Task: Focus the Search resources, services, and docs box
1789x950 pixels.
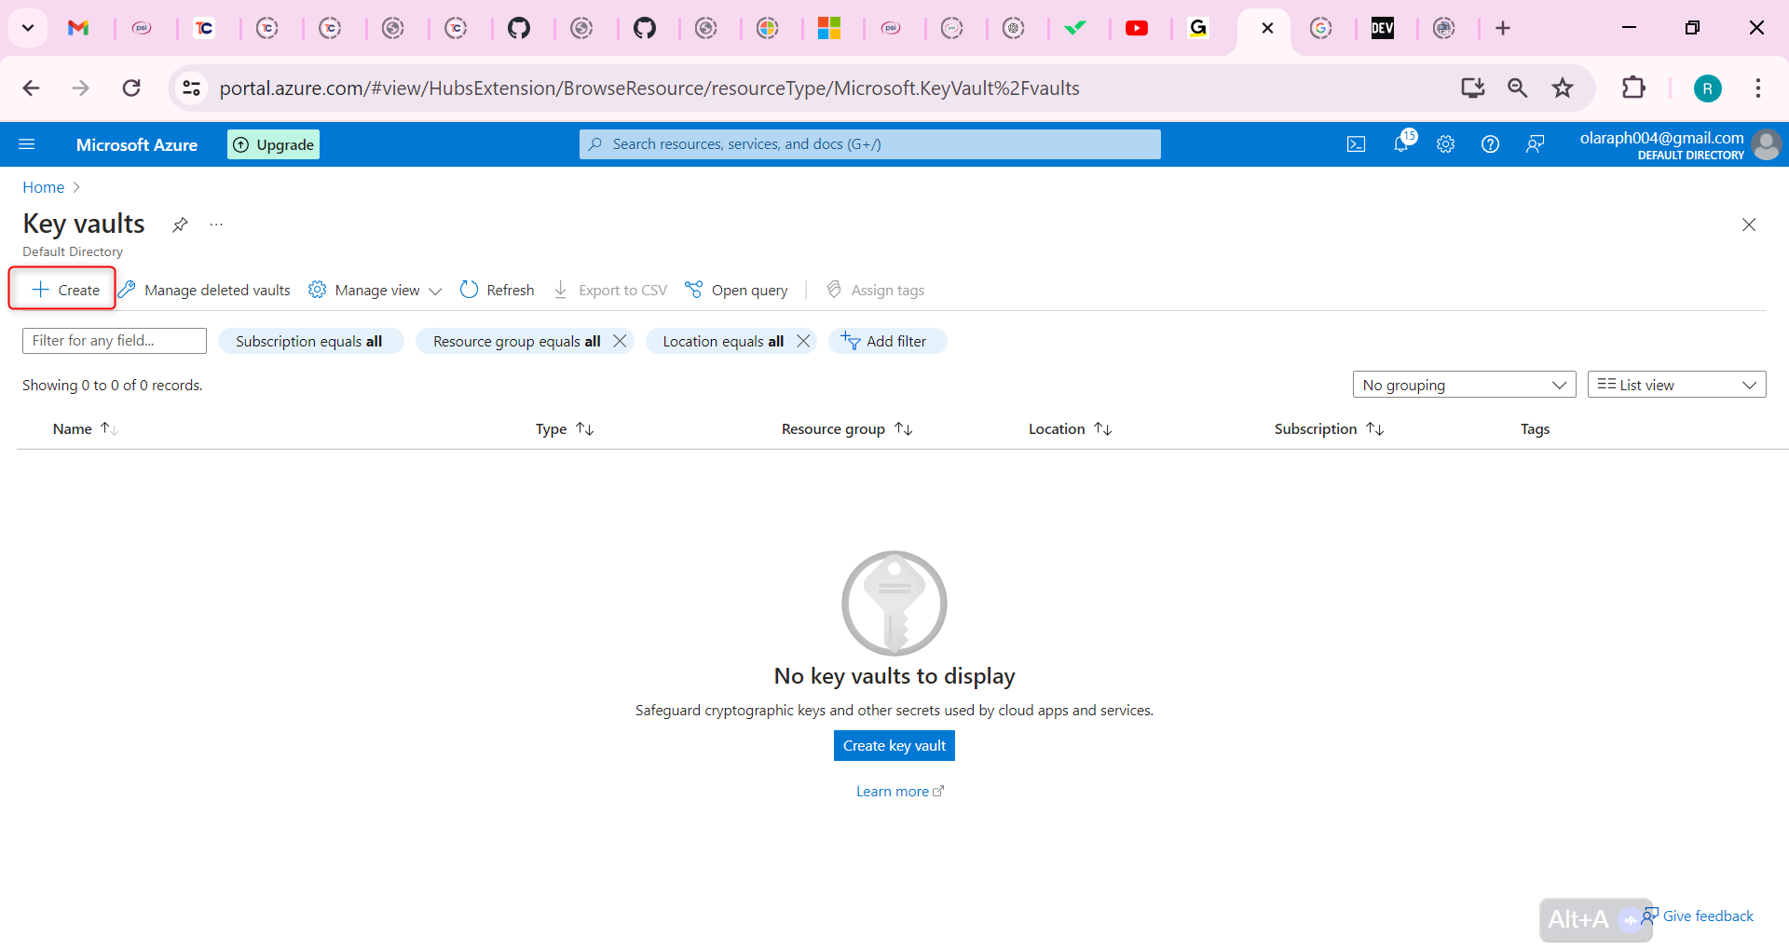Action: (x=870, y=144)
